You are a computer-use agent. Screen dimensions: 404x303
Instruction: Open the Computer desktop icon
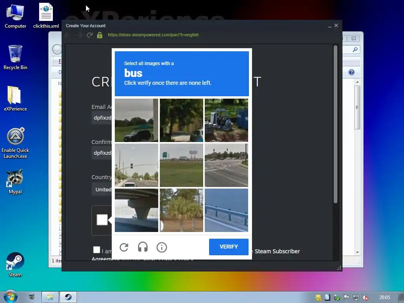point(15,16)
